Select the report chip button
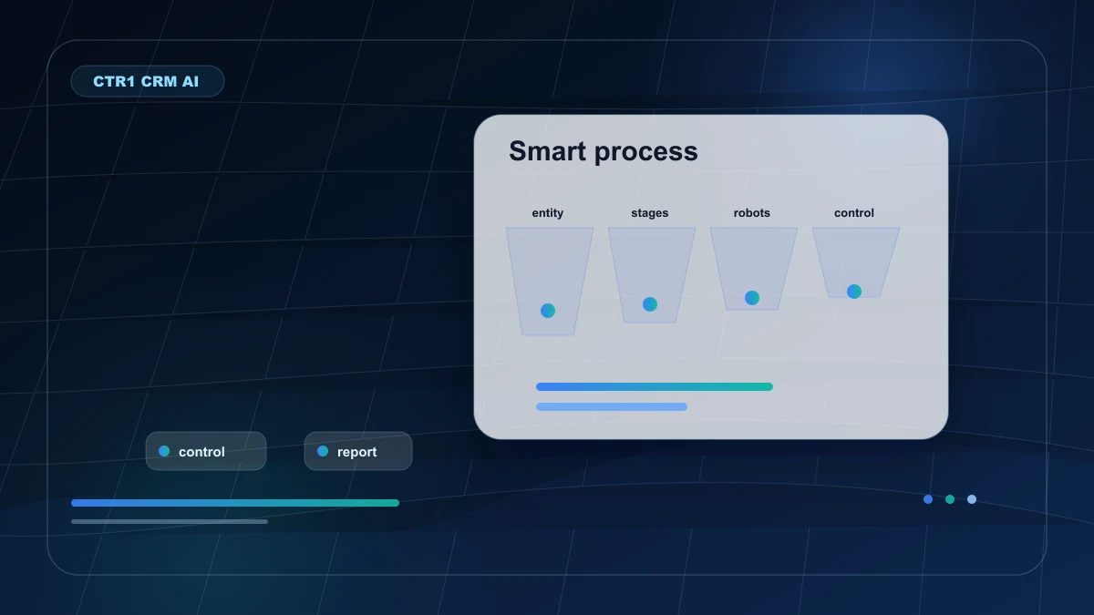 click(x=358, y=451)
